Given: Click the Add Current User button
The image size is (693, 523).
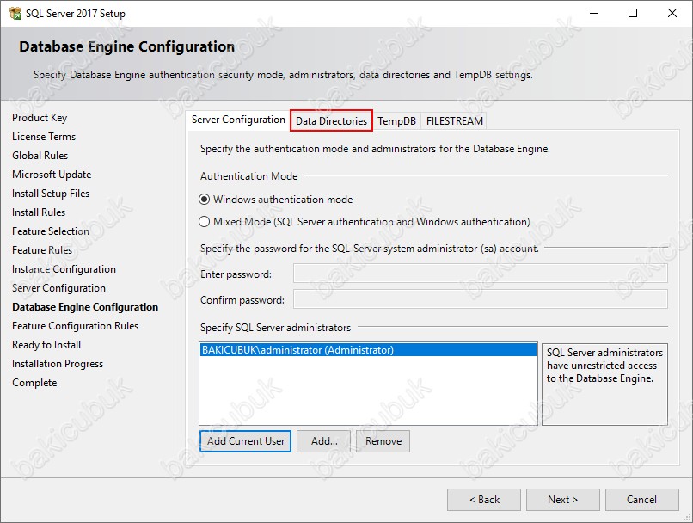Looking at the screenshot, I should click(x=245, y=441).
